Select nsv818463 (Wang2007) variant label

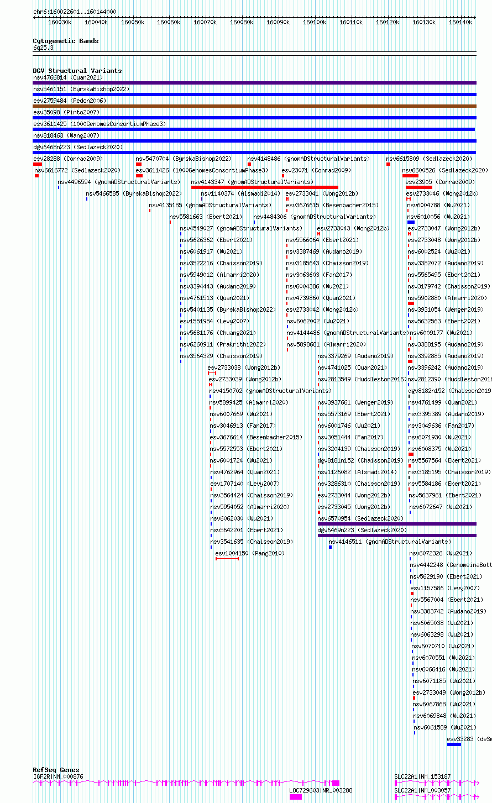(x=66, y=135)
